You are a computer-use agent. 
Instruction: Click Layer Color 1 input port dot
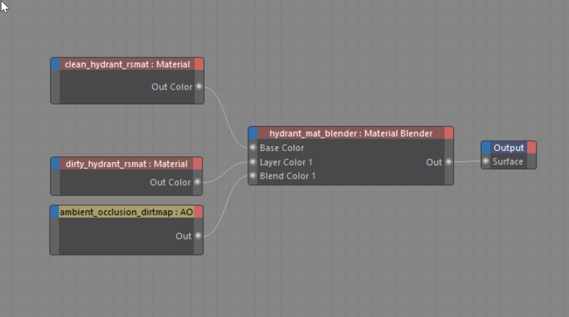253,162
